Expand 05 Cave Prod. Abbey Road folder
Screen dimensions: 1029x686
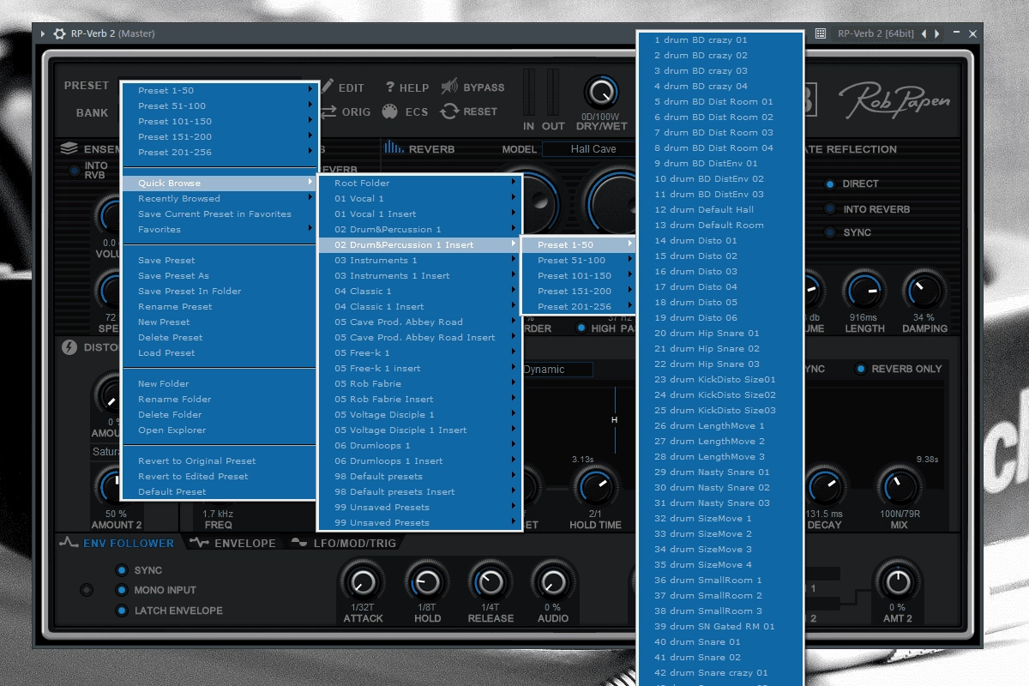pyautogui.click(x=420, y=322)
